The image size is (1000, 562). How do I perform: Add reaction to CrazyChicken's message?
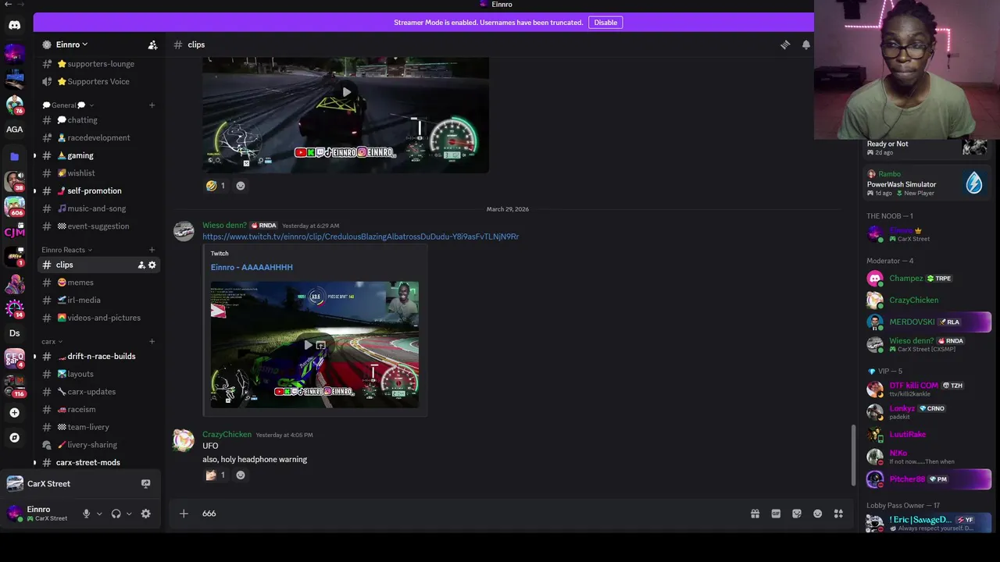(241, 475)
